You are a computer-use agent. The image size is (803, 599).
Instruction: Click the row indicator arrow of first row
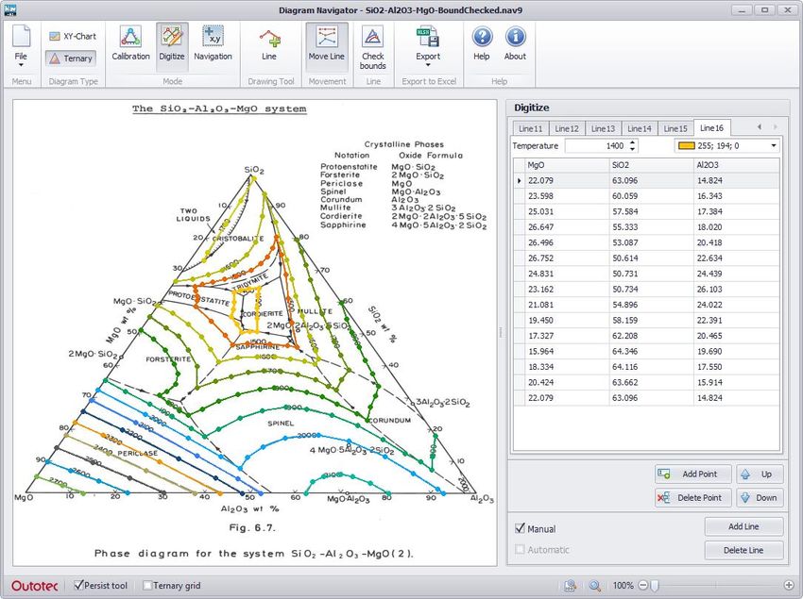(x=520, y=180)
